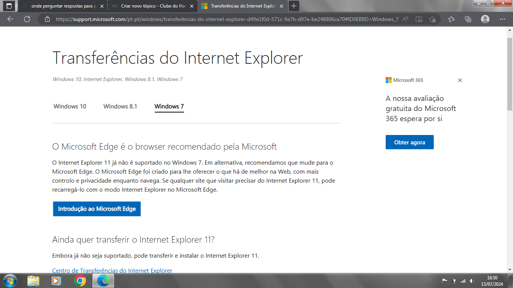Open 'Centro de Transferências do Internet Explorer' link
Viewport: 513px width, 288px height.
pos(112,270)
